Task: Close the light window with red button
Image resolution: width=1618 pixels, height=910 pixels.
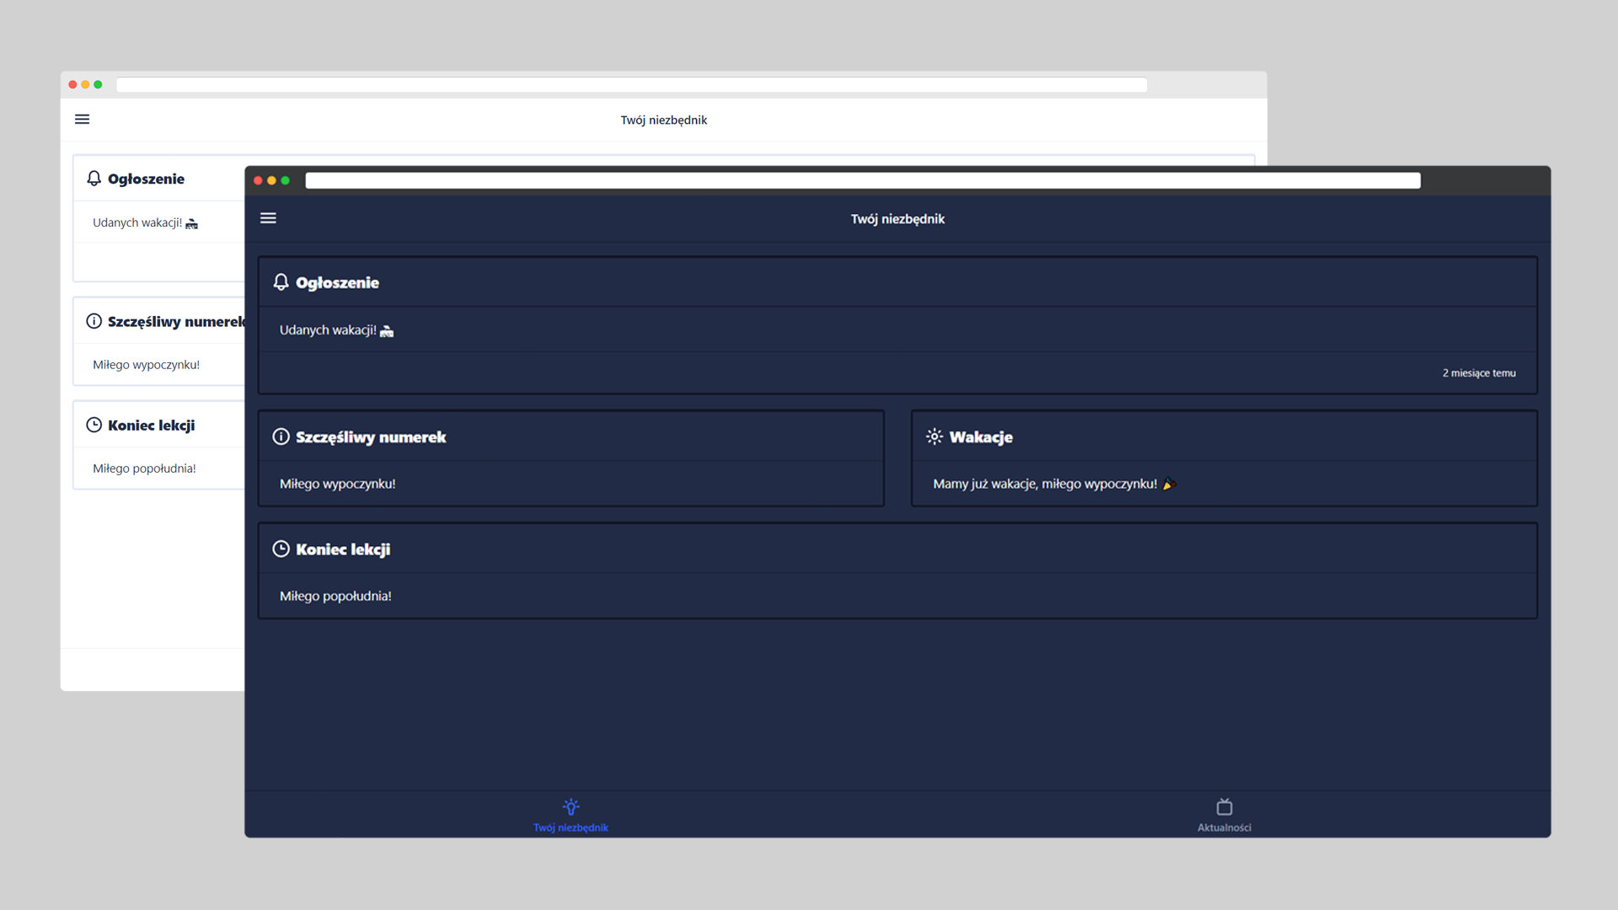Action: point(72,84)
